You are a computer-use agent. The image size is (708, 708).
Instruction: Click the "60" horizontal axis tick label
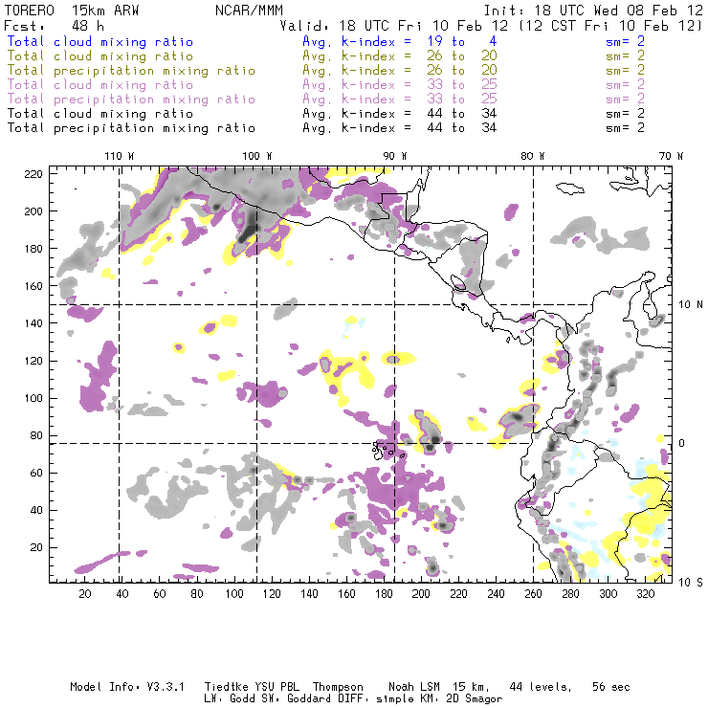tap(160, 594)
